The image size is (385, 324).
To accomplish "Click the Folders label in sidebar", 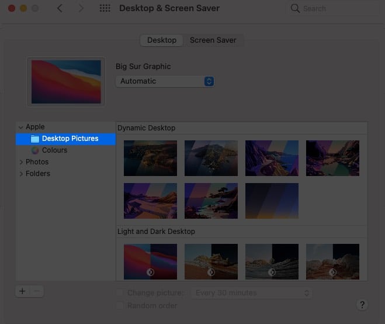I will (38, 174).
